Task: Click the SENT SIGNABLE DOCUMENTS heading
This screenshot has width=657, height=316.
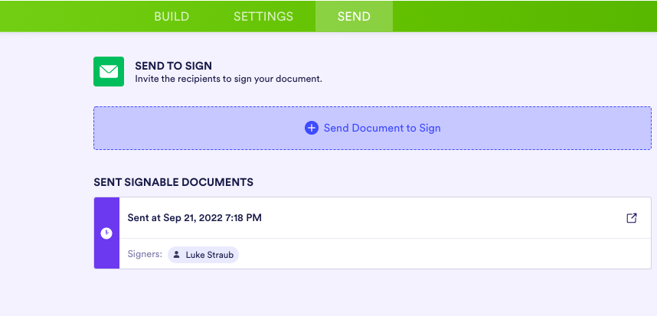Action: 173,183
